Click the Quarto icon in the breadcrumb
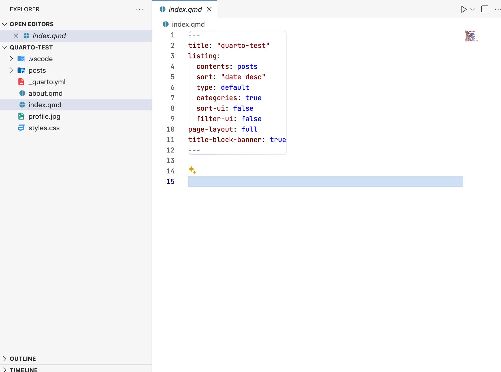This screenshot has width=501, height=372. pos(166,24)
